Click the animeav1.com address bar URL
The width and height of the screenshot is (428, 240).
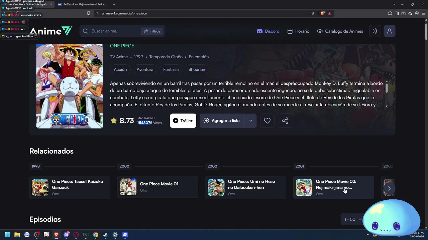click(124, 13)
